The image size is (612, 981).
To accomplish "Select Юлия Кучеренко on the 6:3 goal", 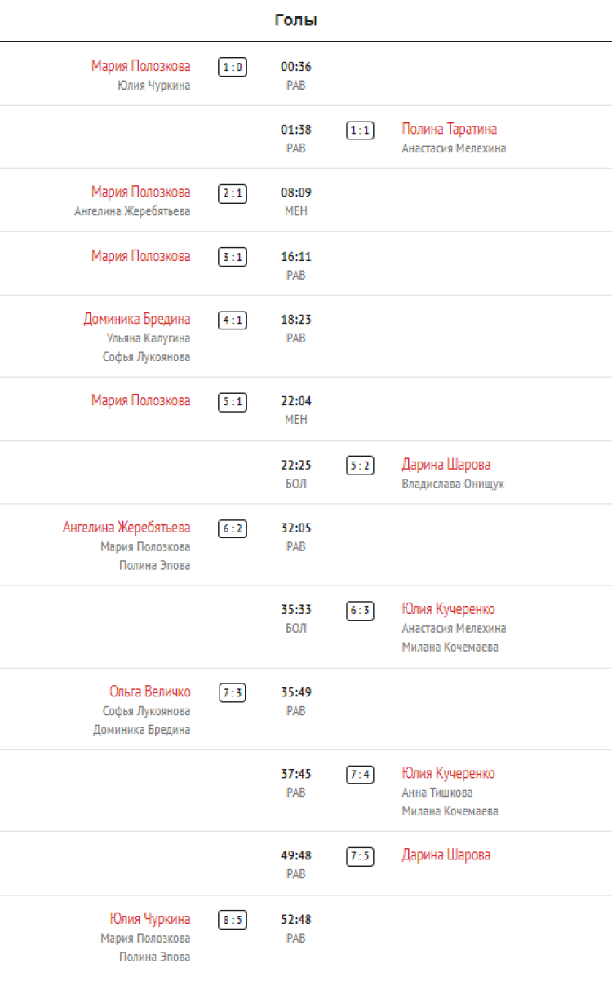I will pyautogui.click(x=448, y=609).
